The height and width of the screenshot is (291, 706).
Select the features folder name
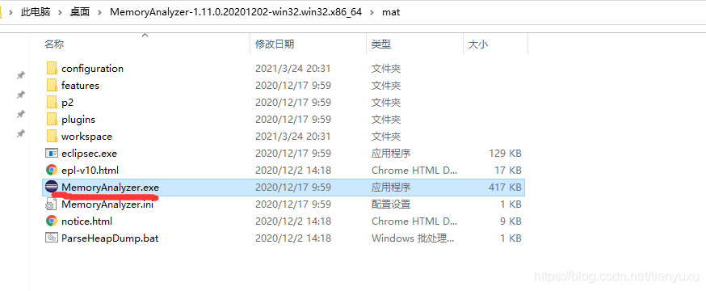point(80,85)
